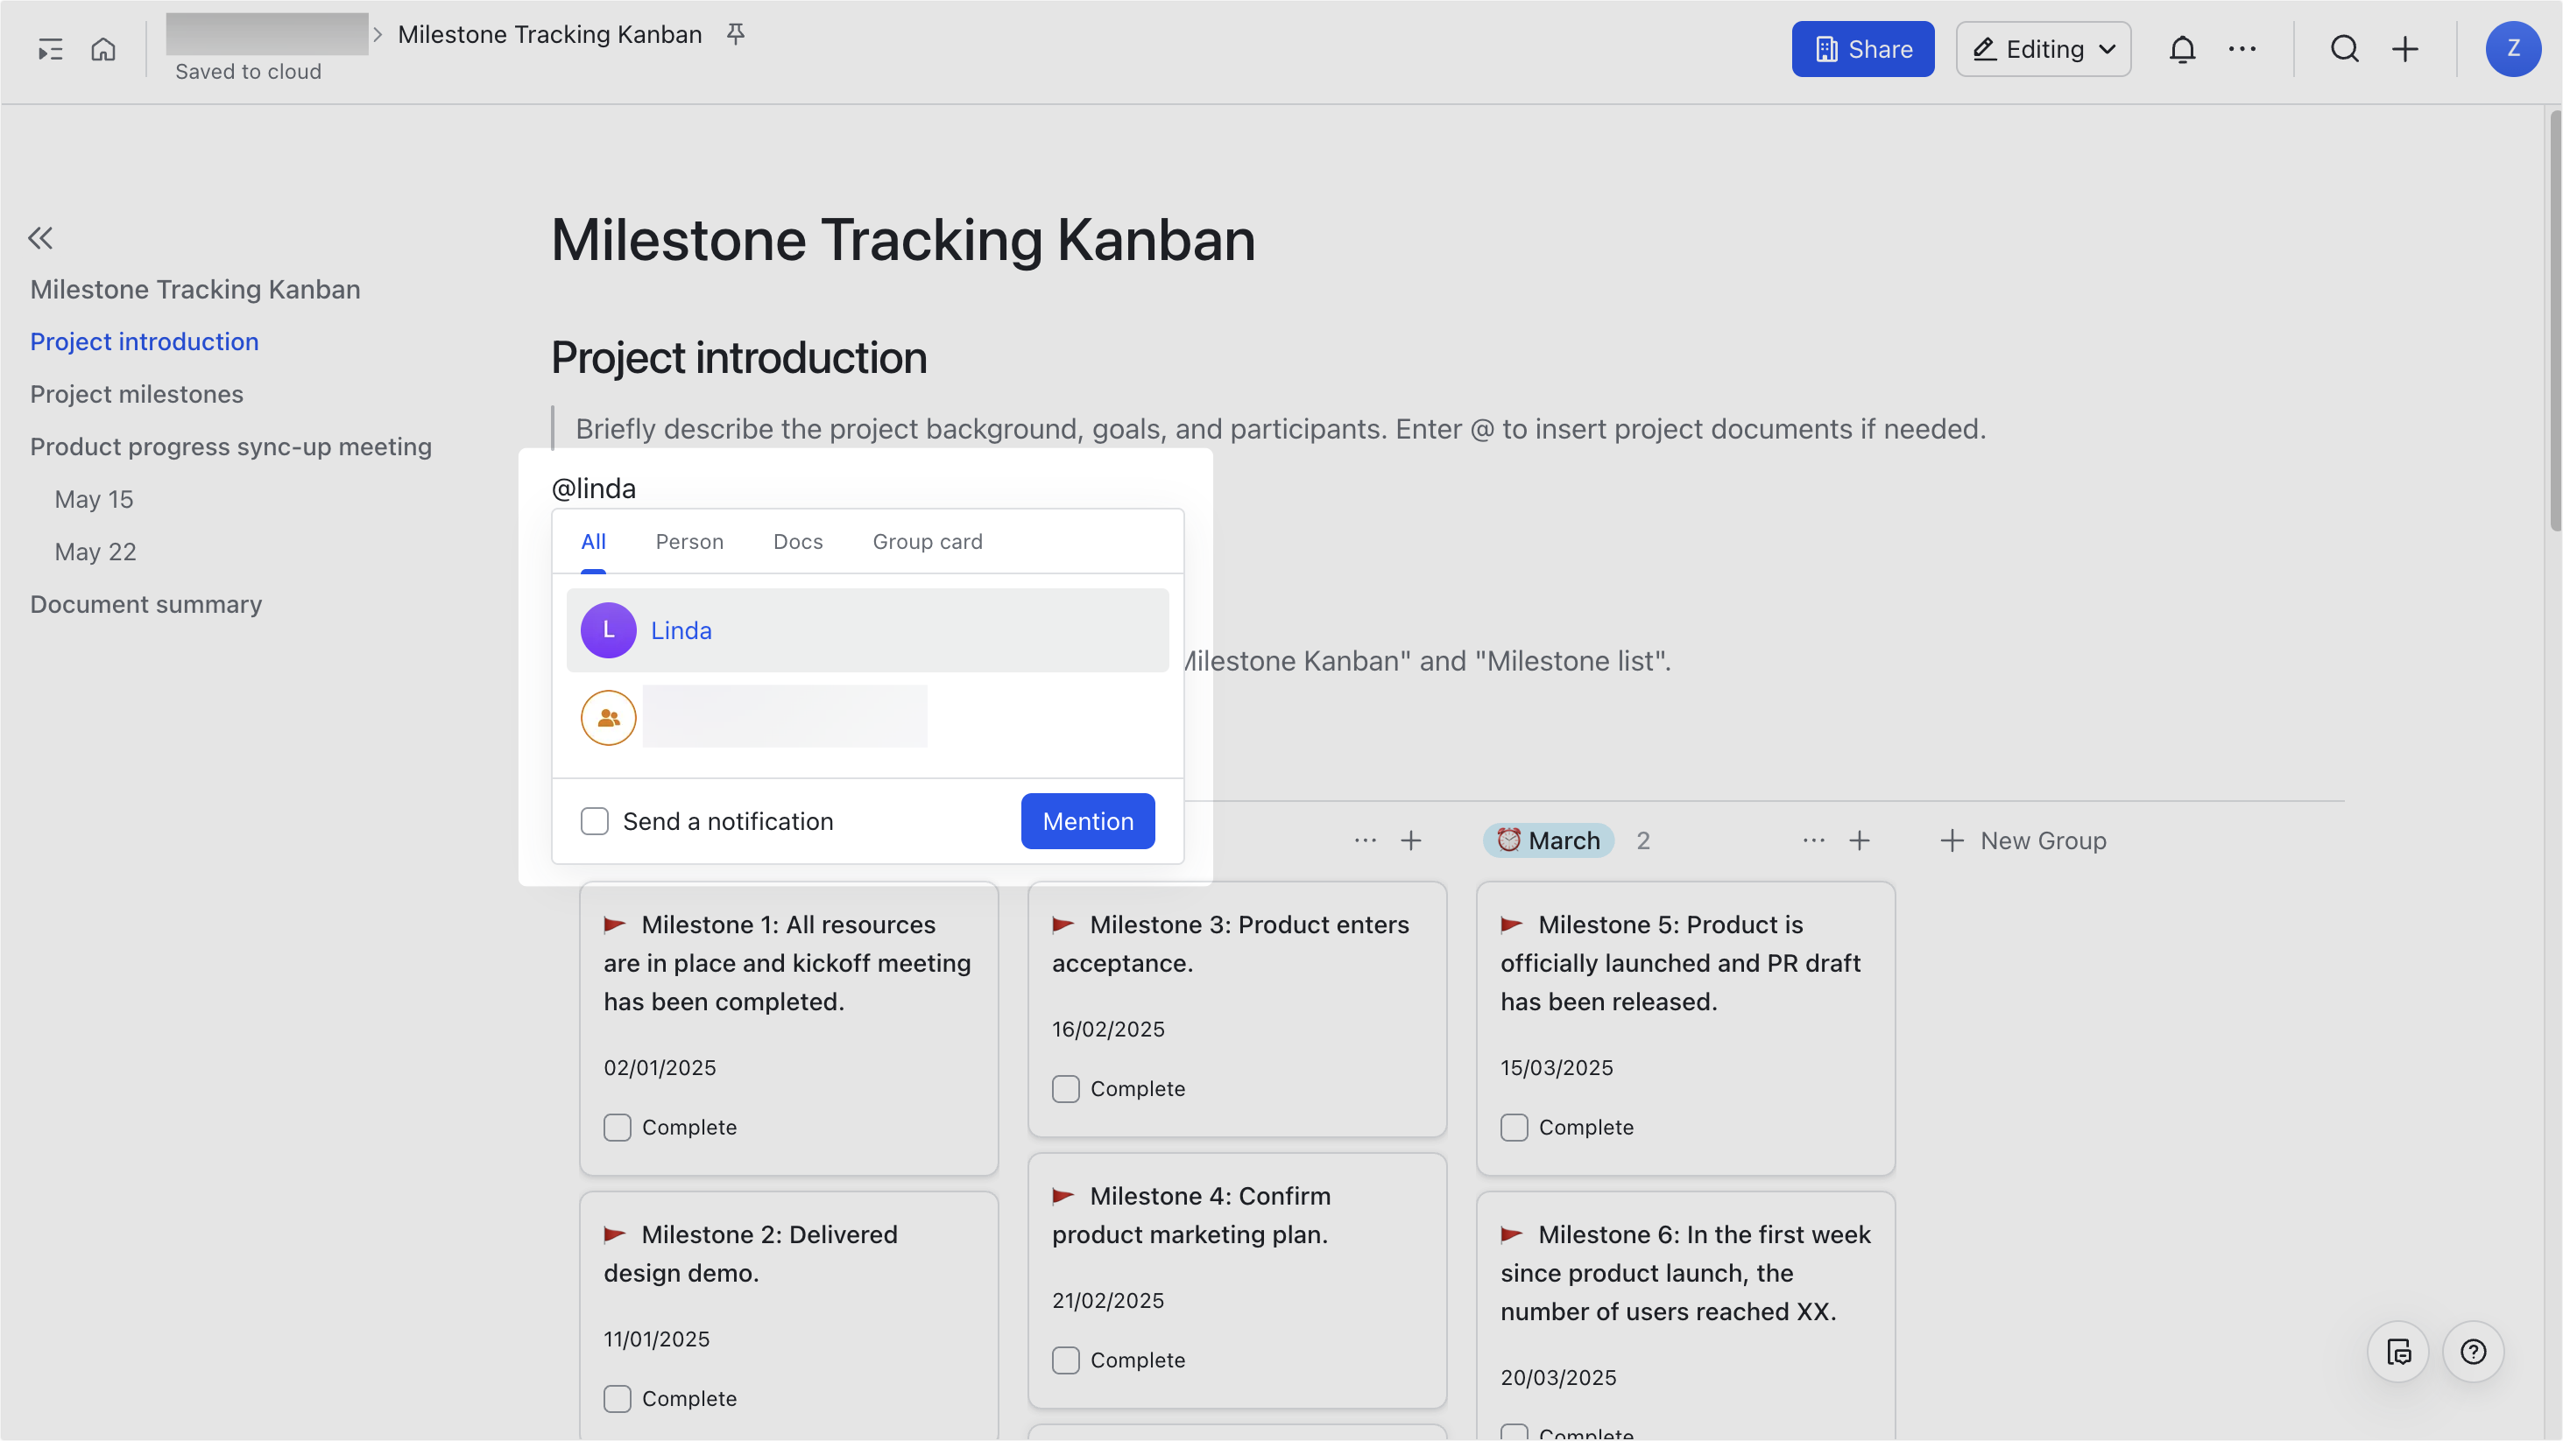Toggle the sidebar navigation icon
The width and height of the screenshot is (2563, 1441).
click(x=50, y=49)
